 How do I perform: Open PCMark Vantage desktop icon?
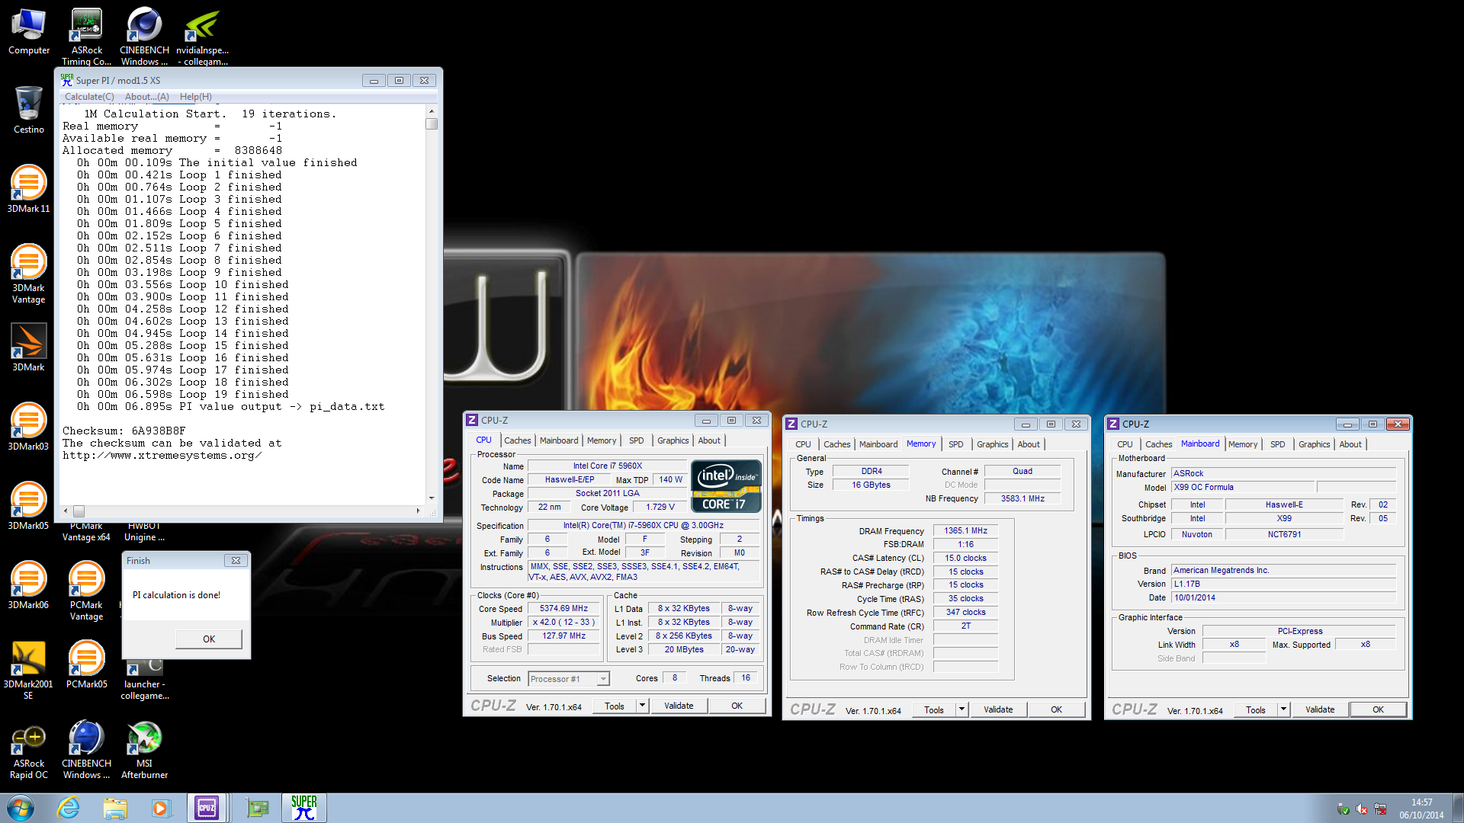tap(86, 591)
